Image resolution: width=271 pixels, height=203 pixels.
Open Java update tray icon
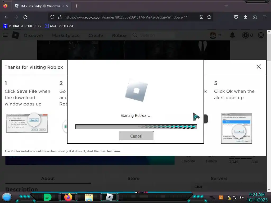(221, 197)
